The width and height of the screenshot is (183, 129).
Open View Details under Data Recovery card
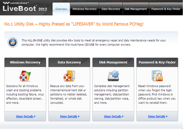click(68, 116)
